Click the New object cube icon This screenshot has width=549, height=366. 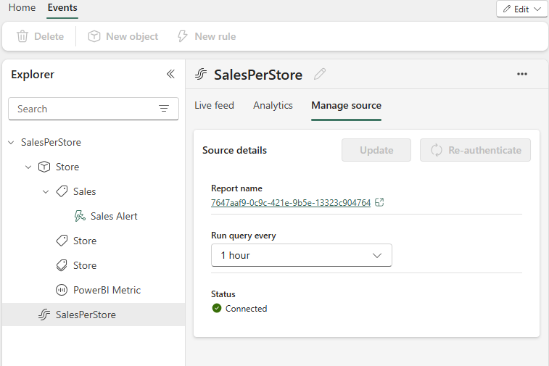point(94,36)
